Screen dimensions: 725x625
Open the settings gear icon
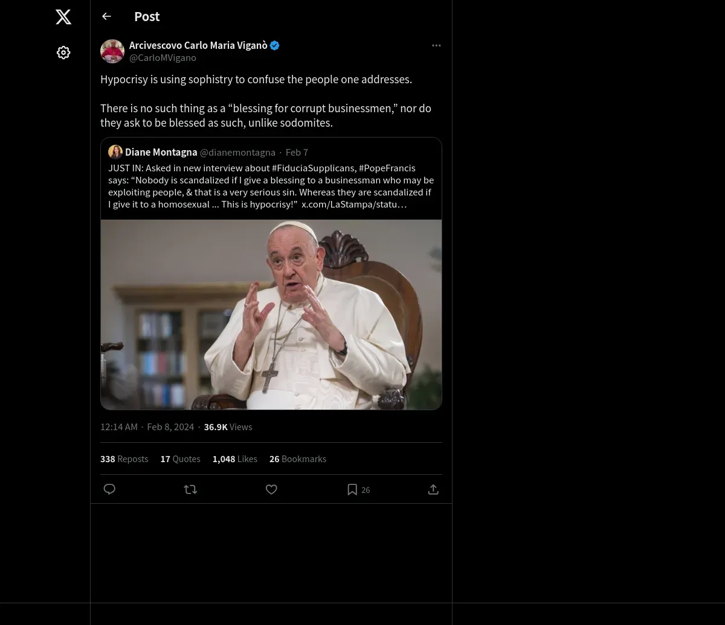(63, 52)
